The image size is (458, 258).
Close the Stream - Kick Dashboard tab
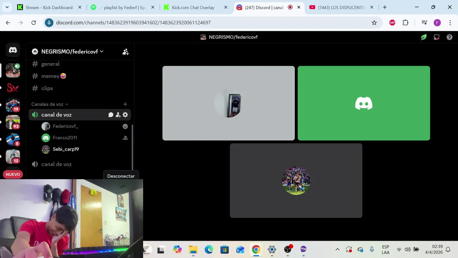[79, 7]
